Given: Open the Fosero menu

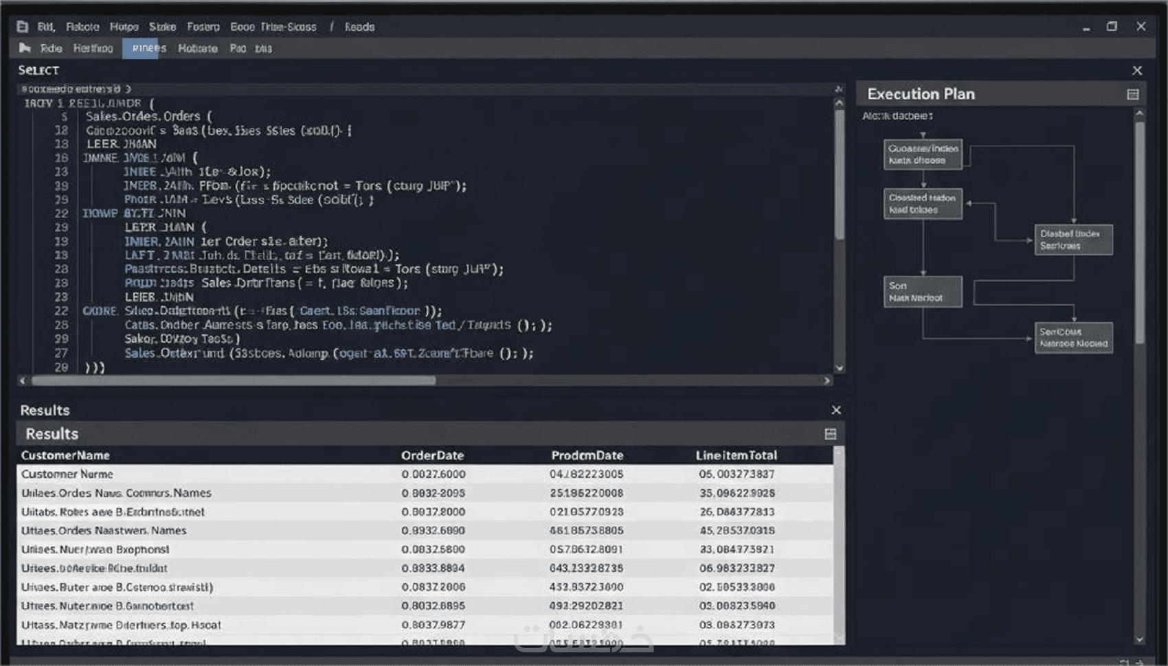Looking at the screenshot, I should point(203,27).
